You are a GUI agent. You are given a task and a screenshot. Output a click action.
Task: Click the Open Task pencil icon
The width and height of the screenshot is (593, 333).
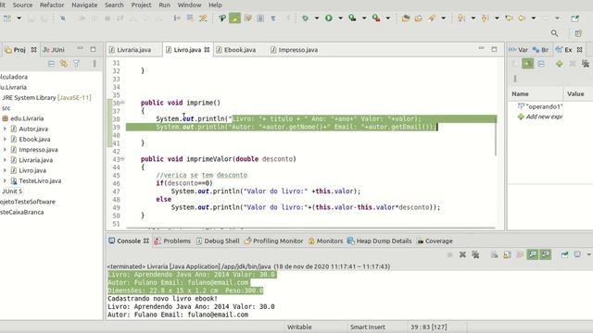(432, 18)
